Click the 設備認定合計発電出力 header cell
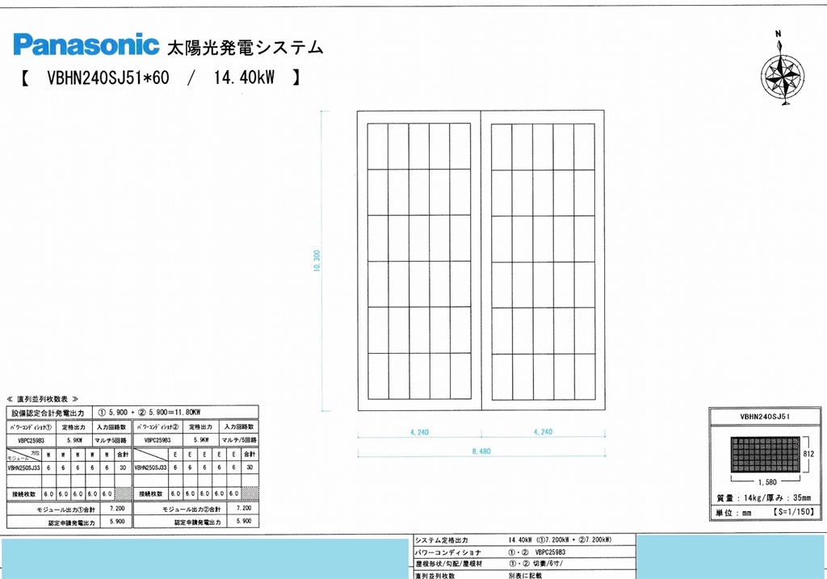 [48, 413]
